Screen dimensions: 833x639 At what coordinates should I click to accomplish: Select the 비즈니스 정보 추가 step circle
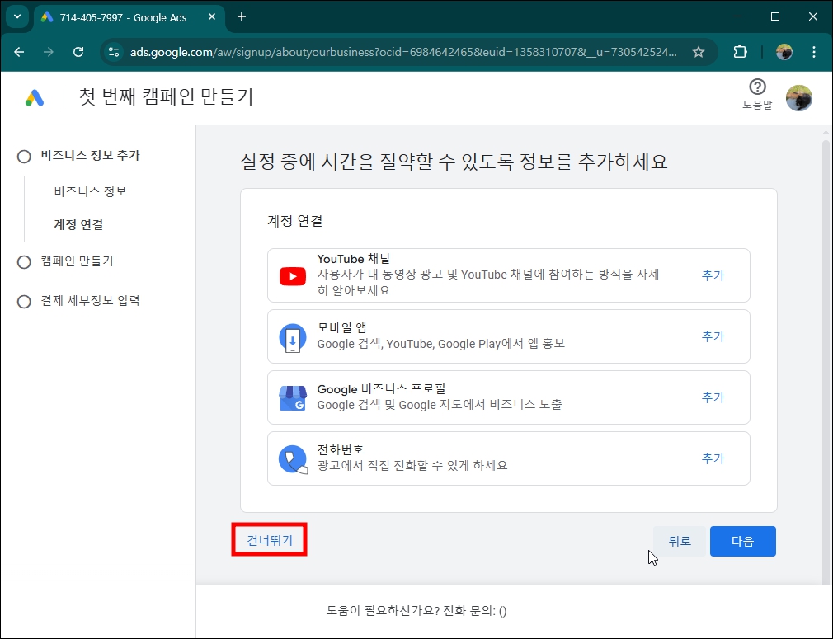point(24,155)
